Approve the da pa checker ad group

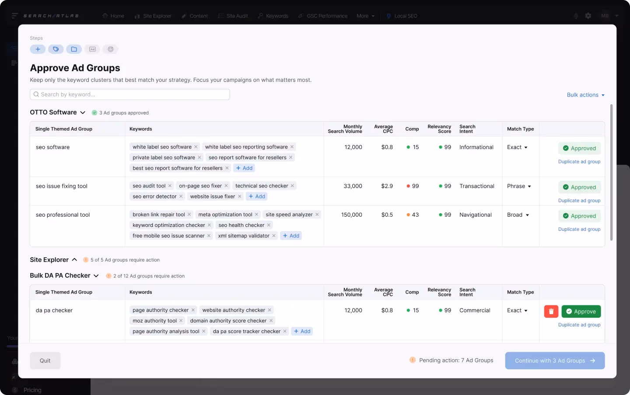click(581, 312)
